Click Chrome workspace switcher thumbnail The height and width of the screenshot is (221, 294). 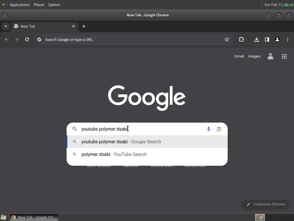[260, 218]
